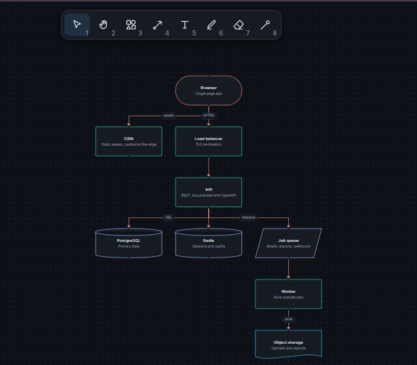Select the 'enqueue' connector label
The image size is (417, 365).
tap(249, 217)
